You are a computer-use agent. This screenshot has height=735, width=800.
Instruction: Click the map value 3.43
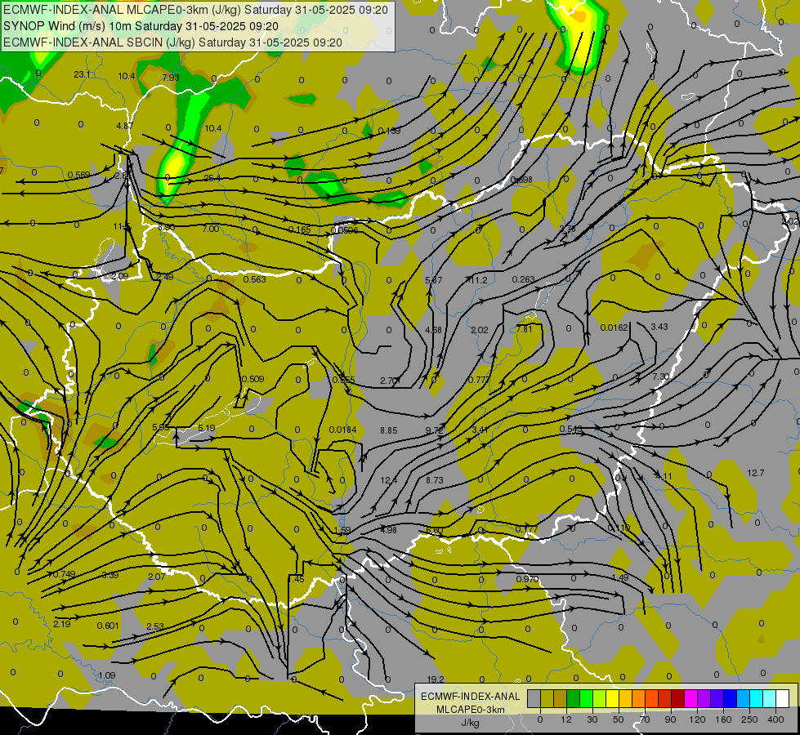click(x=659, y=327)
